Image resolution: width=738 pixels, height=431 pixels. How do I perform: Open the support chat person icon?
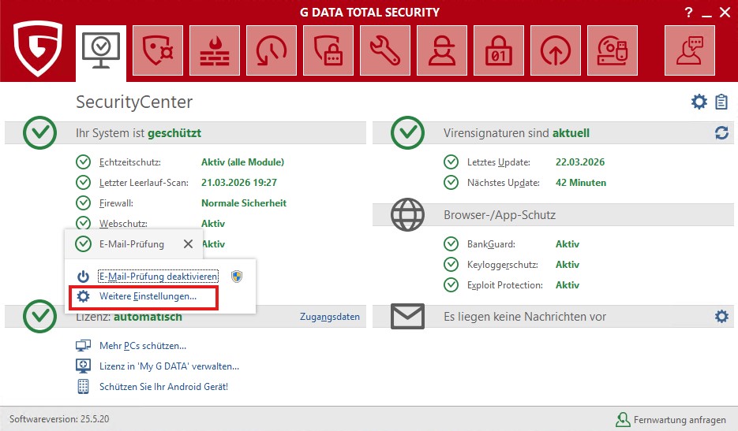click(690, 50)
